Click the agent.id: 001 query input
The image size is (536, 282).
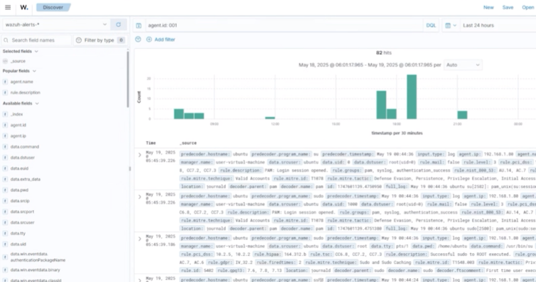click(284, 26)
